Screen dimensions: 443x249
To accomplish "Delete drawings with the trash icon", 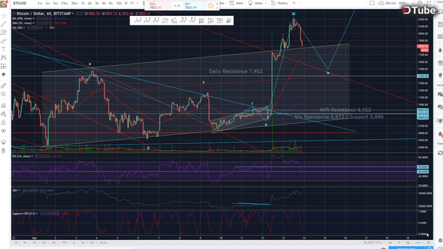I will click(x=3, y=151).
